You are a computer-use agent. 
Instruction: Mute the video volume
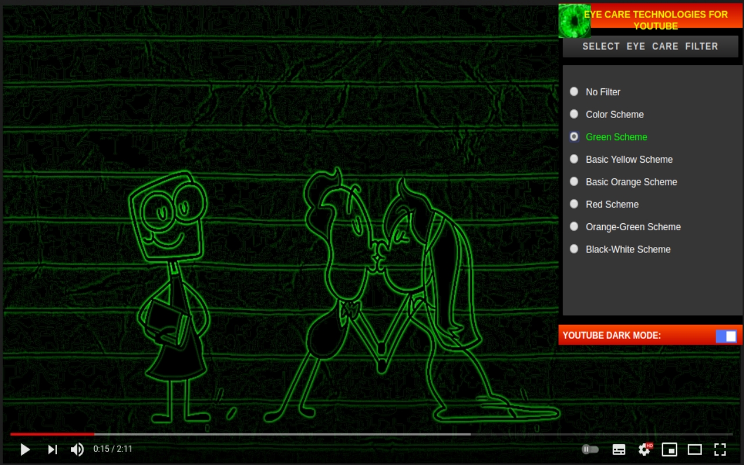pos(77,449)
